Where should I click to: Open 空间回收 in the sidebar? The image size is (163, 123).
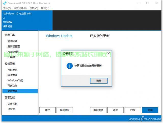click(x=12, y=41)
